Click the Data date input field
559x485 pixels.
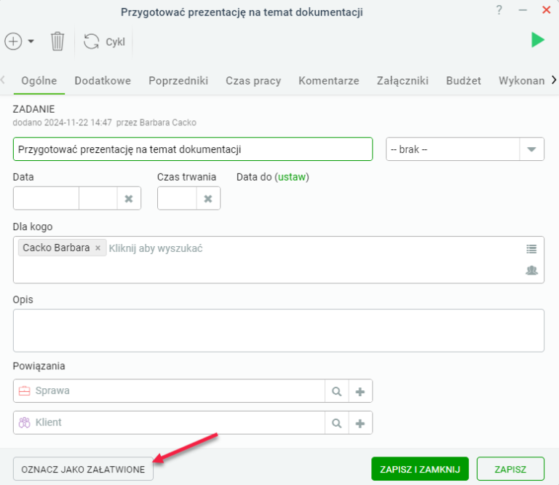[x=46, y=198]
